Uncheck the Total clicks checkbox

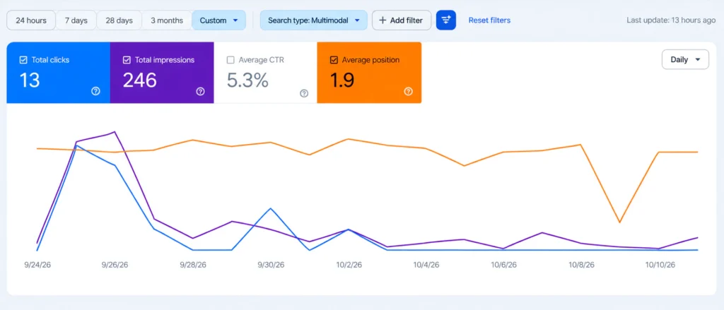point(23,60)
